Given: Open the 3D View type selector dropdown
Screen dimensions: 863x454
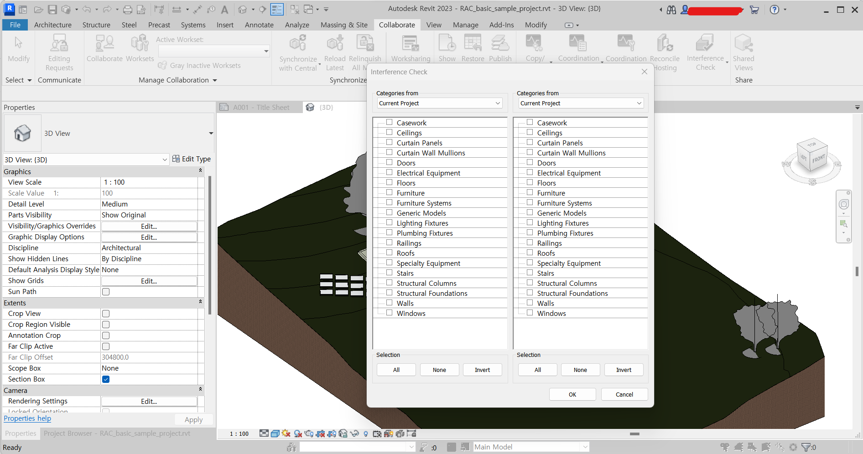Looking at the screenshot, I should click(211, 133).
